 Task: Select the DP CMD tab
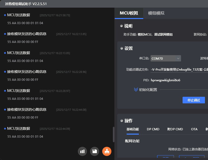[x=153, y=129]
